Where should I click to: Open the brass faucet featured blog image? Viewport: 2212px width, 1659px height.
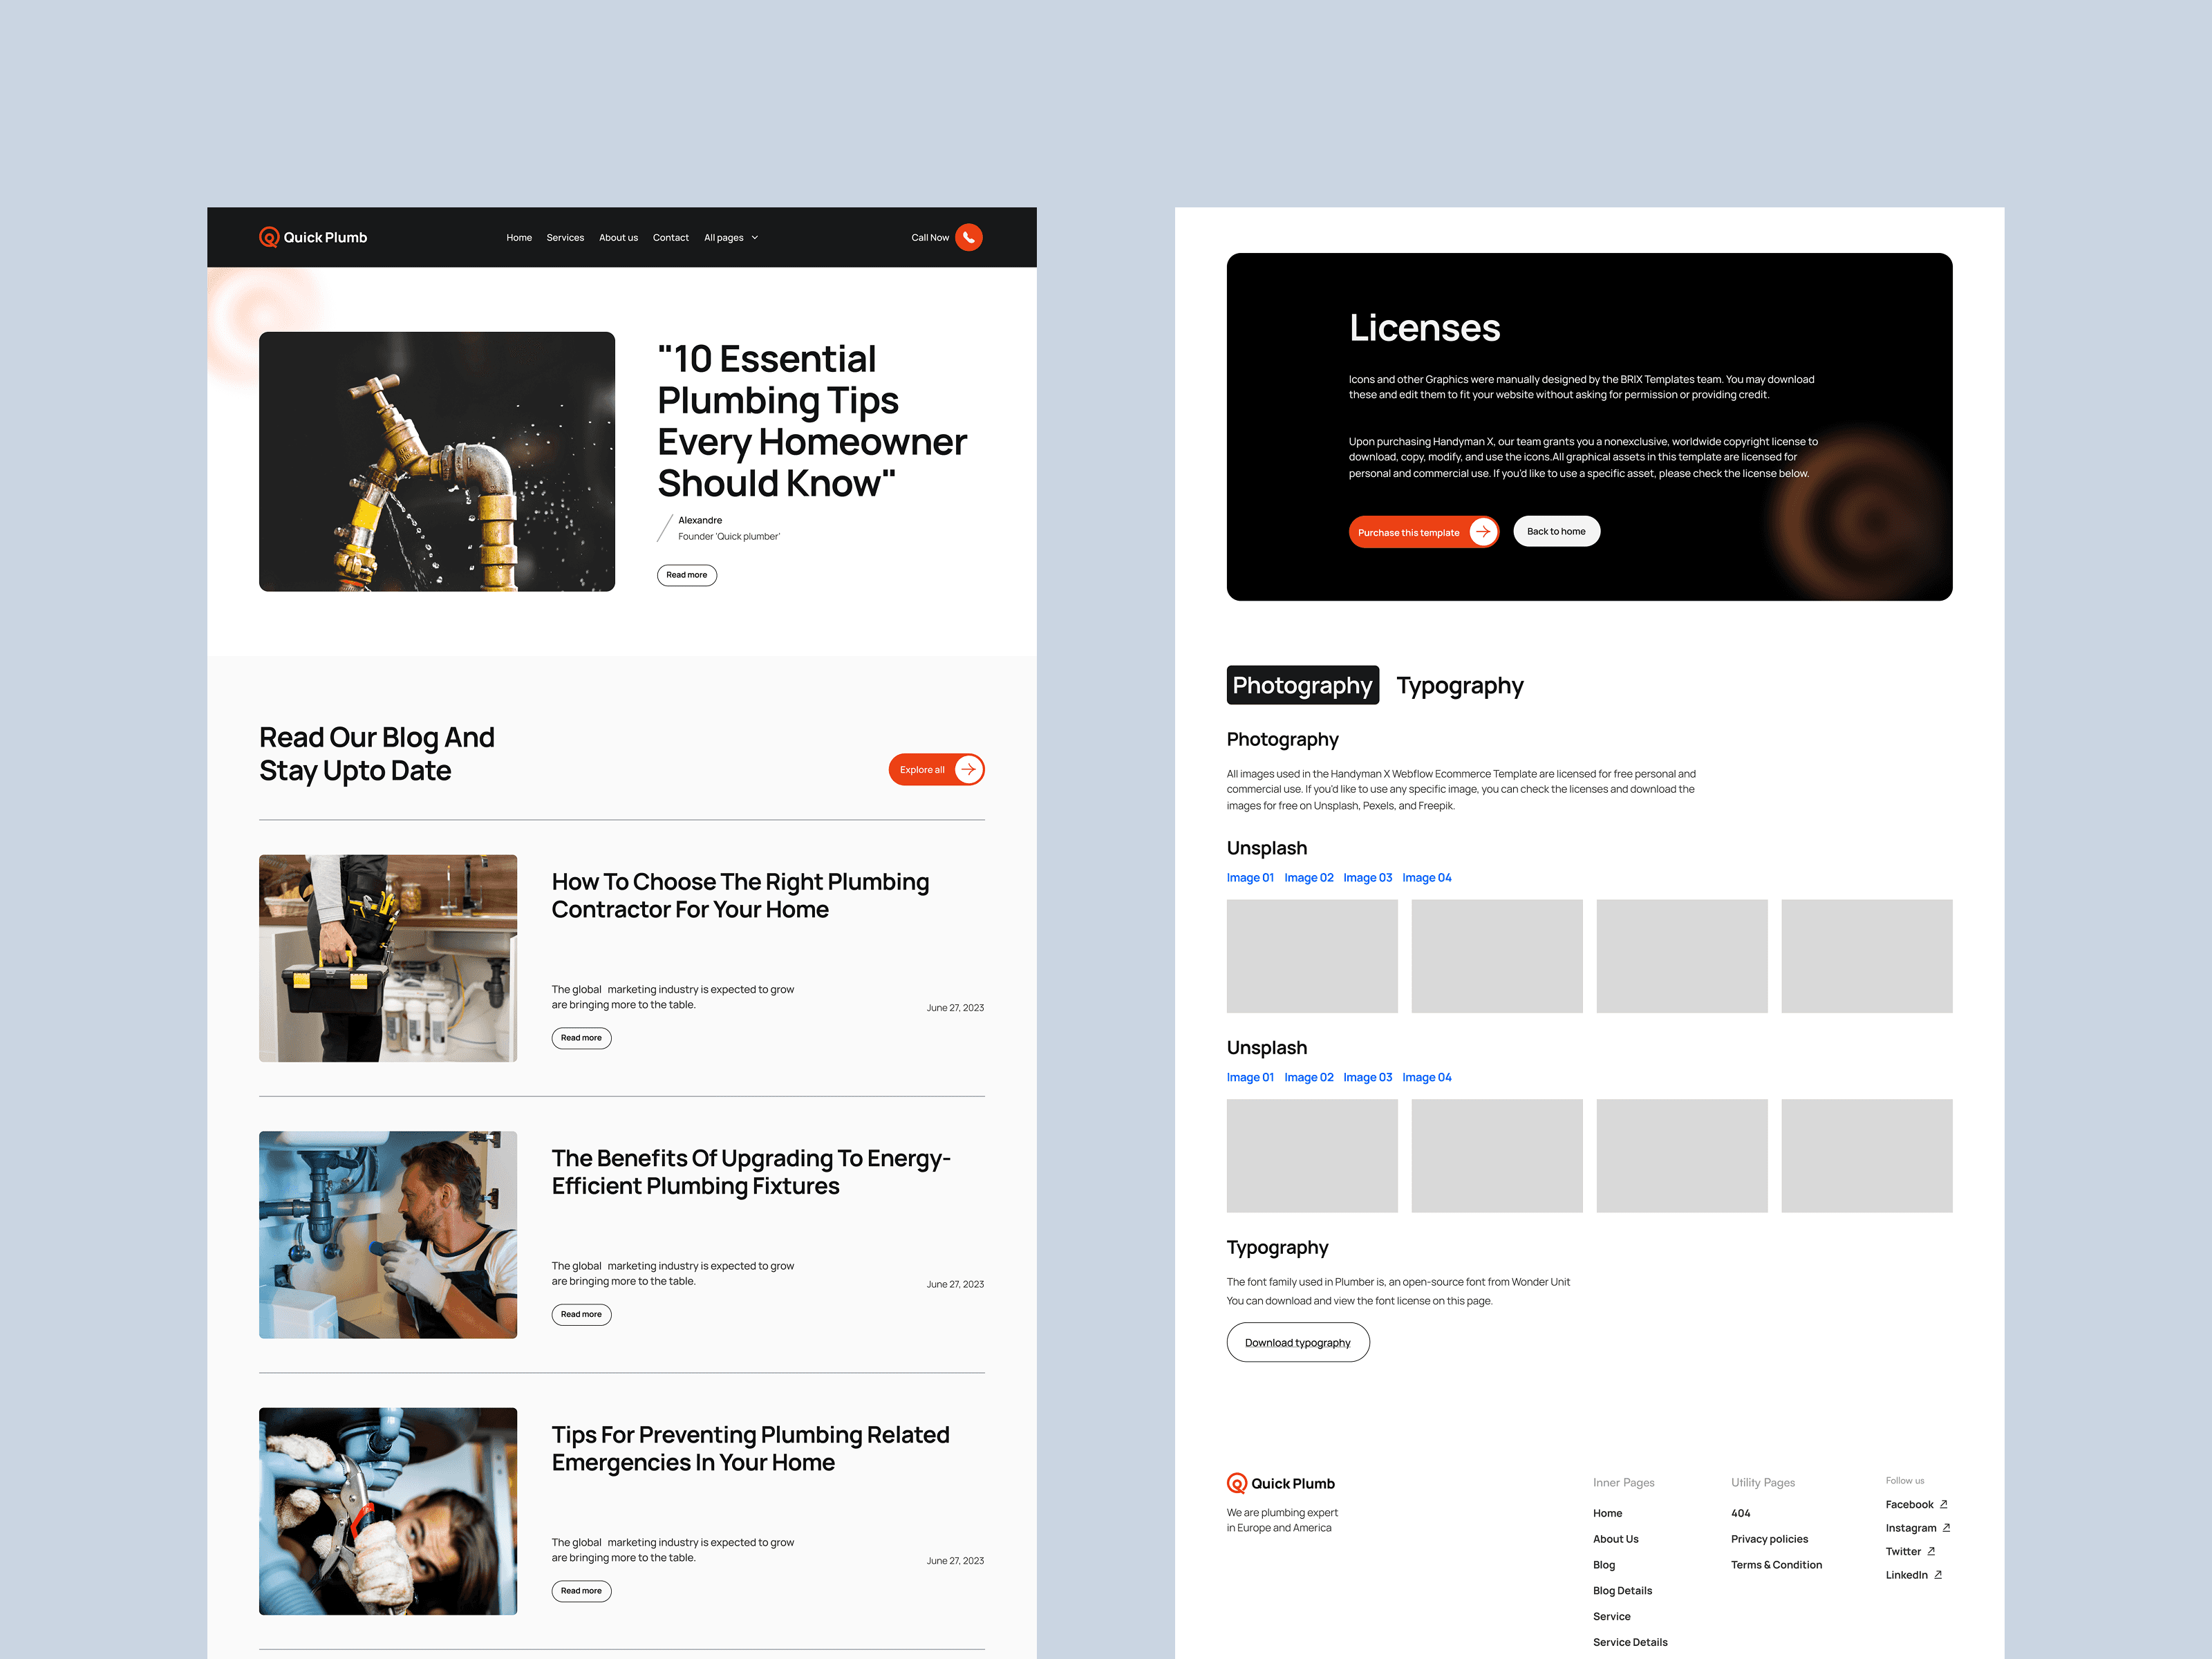[x=437, y=461]
